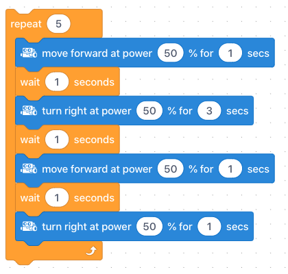
Task: Click the first wait seconds block body
Action: 67,82
